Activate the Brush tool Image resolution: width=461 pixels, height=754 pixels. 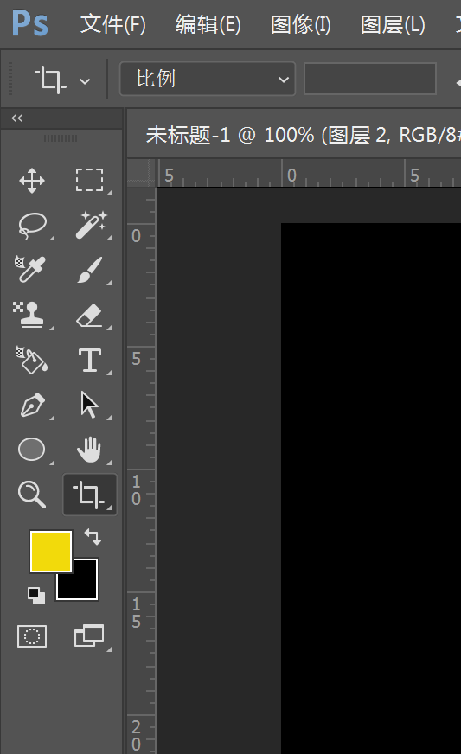coord(90,269)
